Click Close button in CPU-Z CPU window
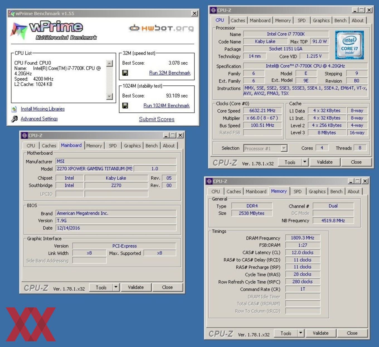 (x=356, y=162)
